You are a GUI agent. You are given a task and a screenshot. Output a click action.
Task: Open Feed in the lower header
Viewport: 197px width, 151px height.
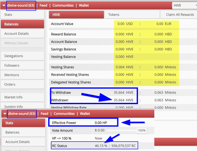tap(44, 114)
